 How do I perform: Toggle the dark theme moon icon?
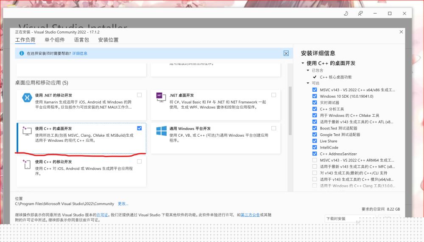click(x=346, y=14)
